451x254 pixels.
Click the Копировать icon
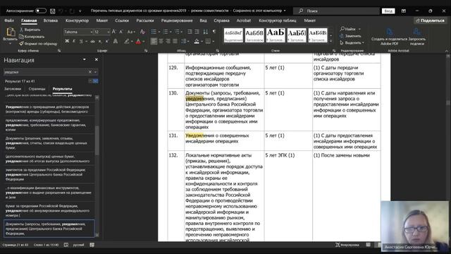click(x=21, y=37)
